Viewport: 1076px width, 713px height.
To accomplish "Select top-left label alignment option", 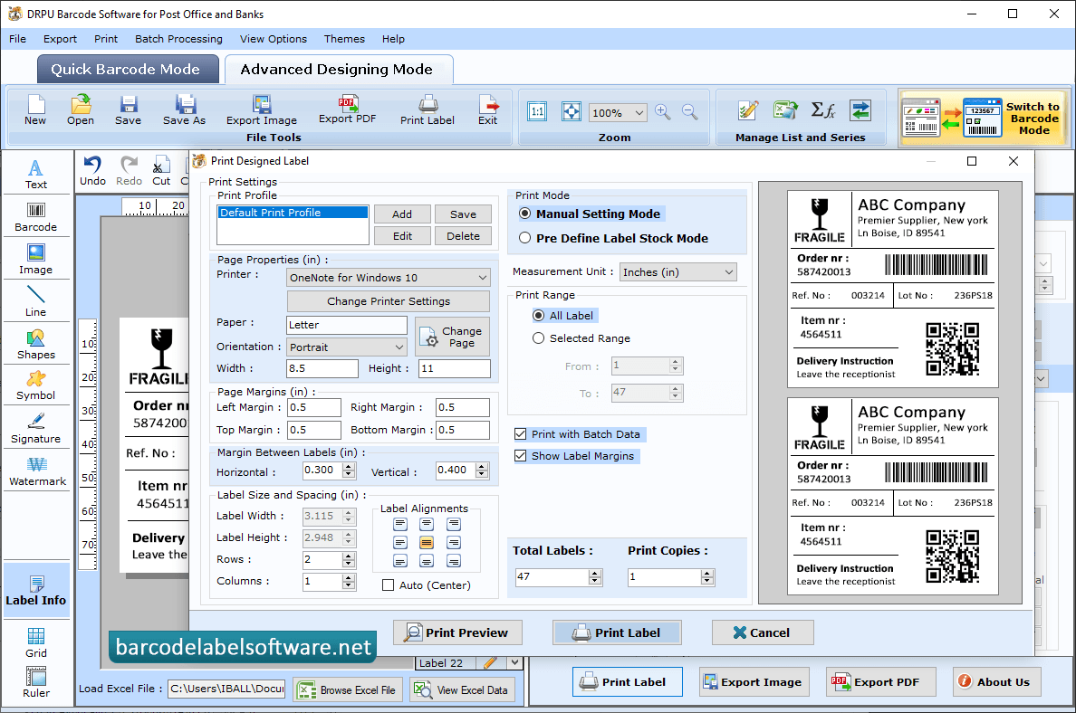I will 400,525.
